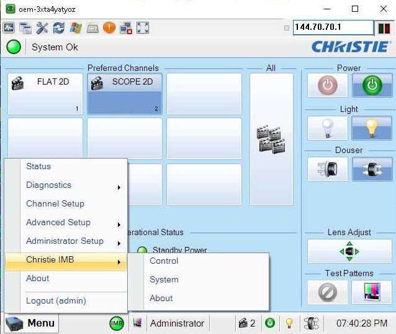Image resolution: width=396 pixels, height=334 pixels.
Task: Click the System Ok status text
Action: pyautogui.click(x=55, y=47)
